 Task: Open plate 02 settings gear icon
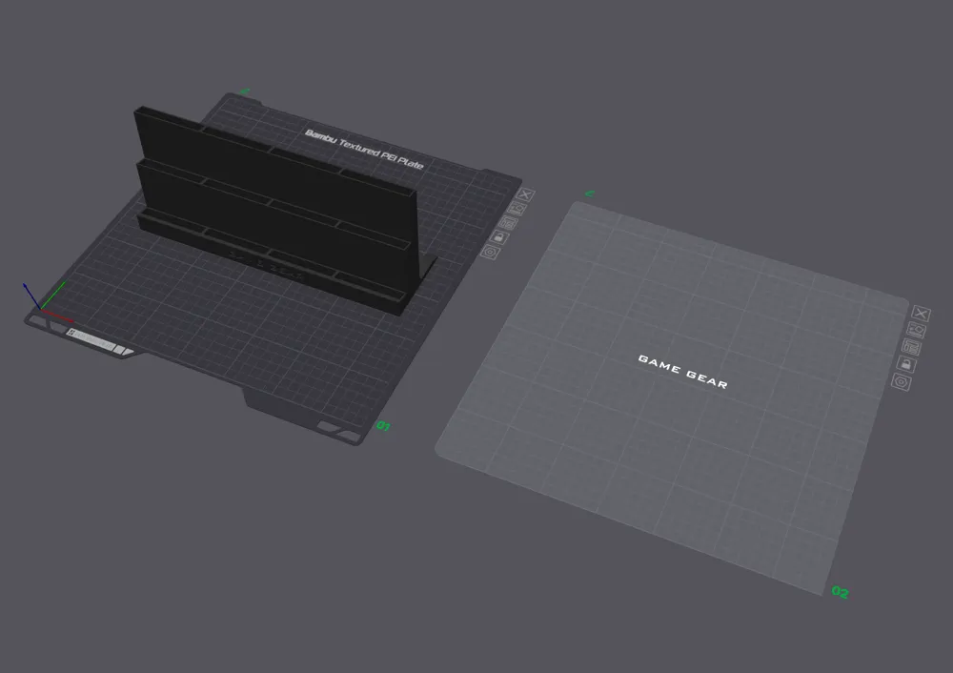[x=902, y=382]
